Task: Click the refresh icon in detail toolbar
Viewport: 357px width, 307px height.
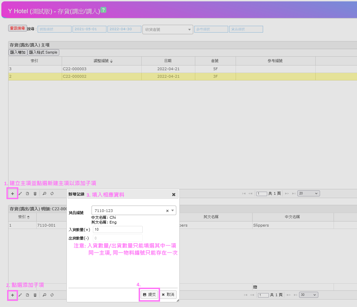Action: (x=52, y=295)
